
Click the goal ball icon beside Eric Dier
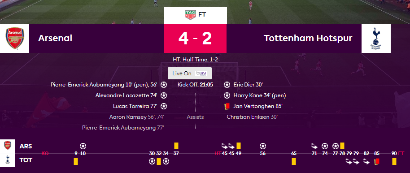227,85
